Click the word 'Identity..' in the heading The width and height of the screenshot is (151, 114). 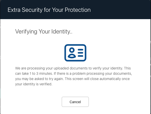coord(62,31)
